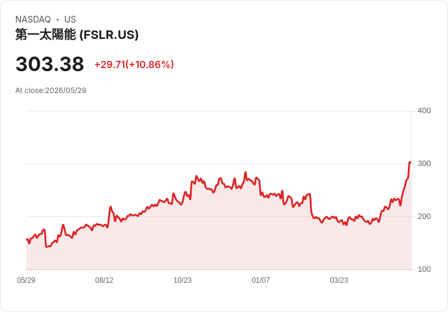Click the chart line's starting point at 05/29

[x=27, y=240]
